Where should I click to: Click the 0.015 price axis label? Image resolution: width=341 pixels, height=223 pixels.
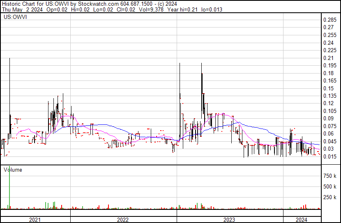pos(329,156)
